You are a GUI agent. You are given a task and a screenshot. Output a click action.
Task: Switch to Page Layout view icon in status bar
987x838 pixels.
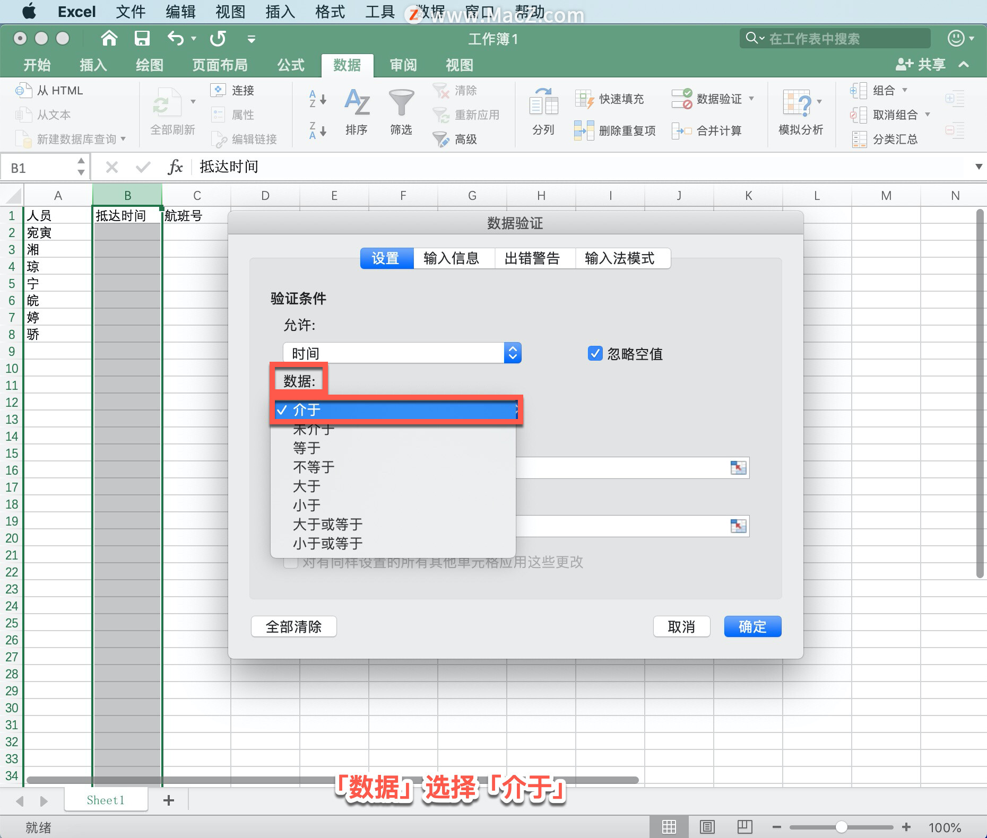707,826
